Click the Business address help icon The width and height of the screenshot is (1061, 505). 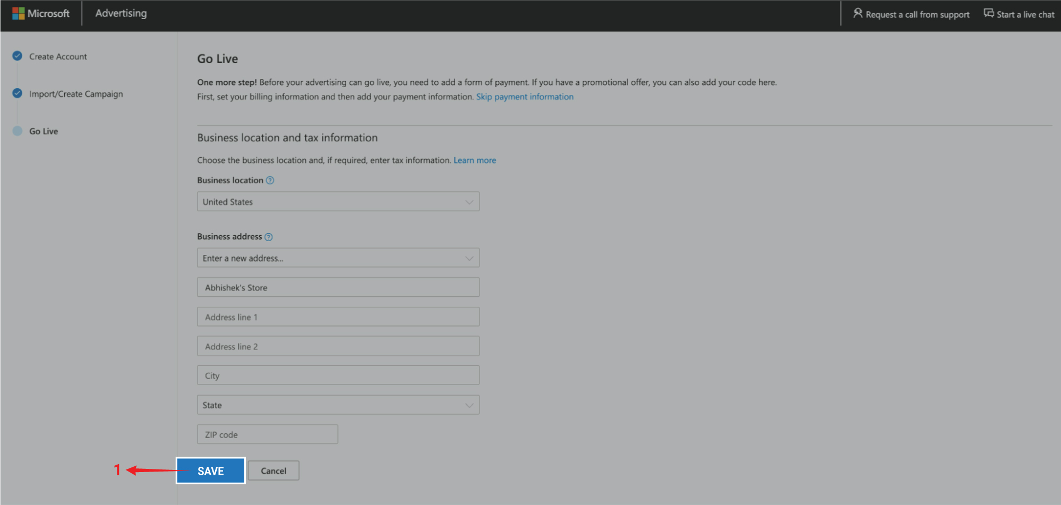tap(269, 237)
